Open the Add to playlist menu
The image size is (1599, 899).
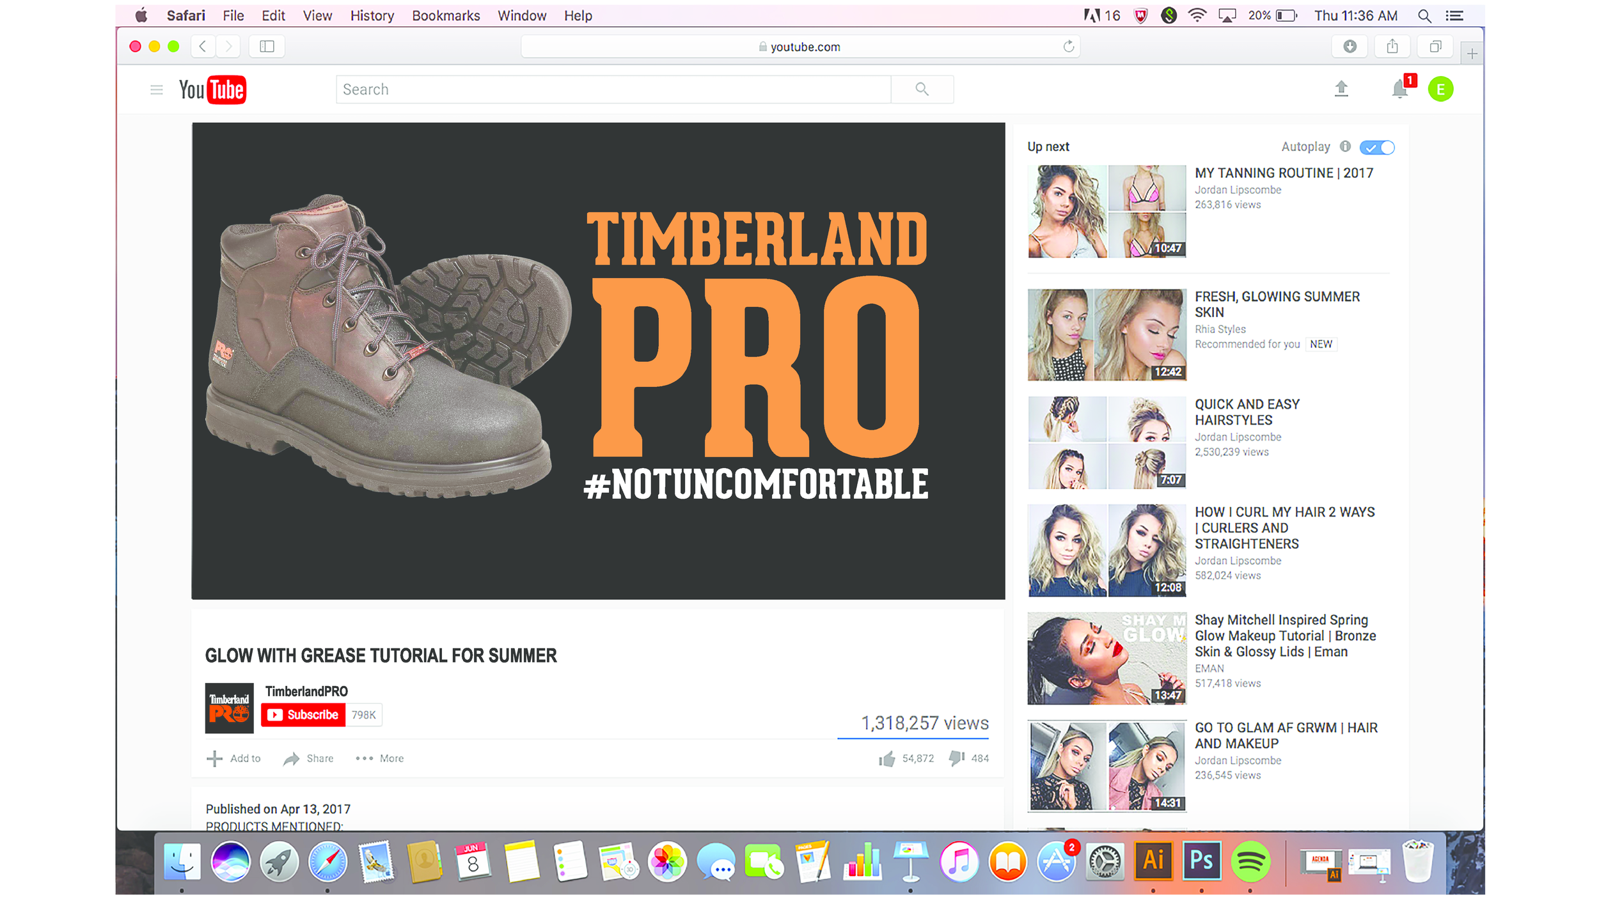pos(233,758)
